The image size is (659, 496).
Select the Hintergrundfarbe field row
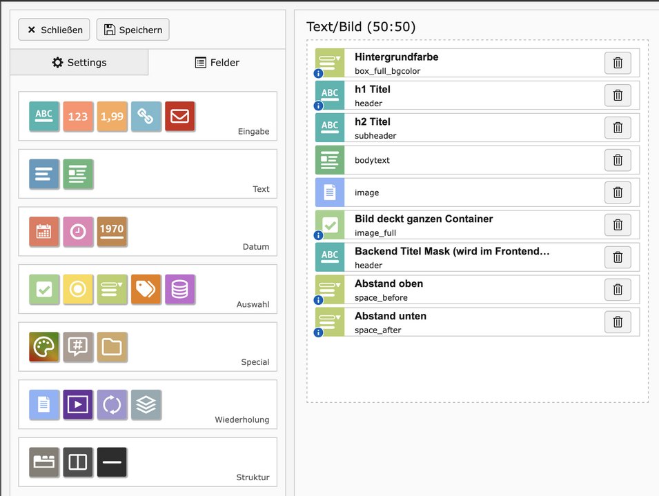click(x=478, y=63)
